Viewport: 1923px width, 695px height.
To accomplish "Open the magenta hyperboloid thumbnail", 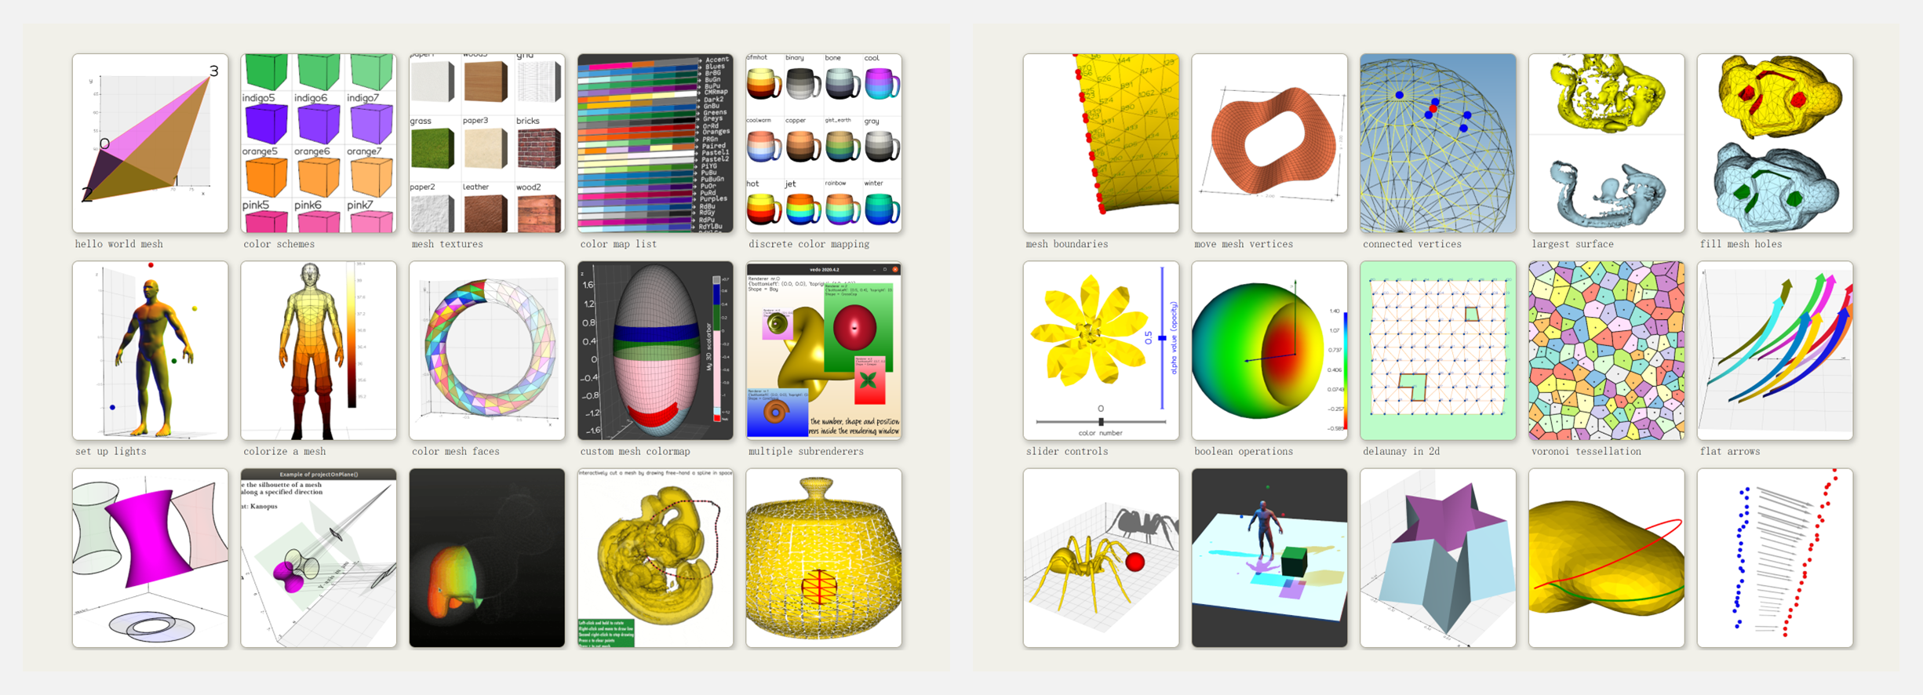I will click(x=151, y=558).
